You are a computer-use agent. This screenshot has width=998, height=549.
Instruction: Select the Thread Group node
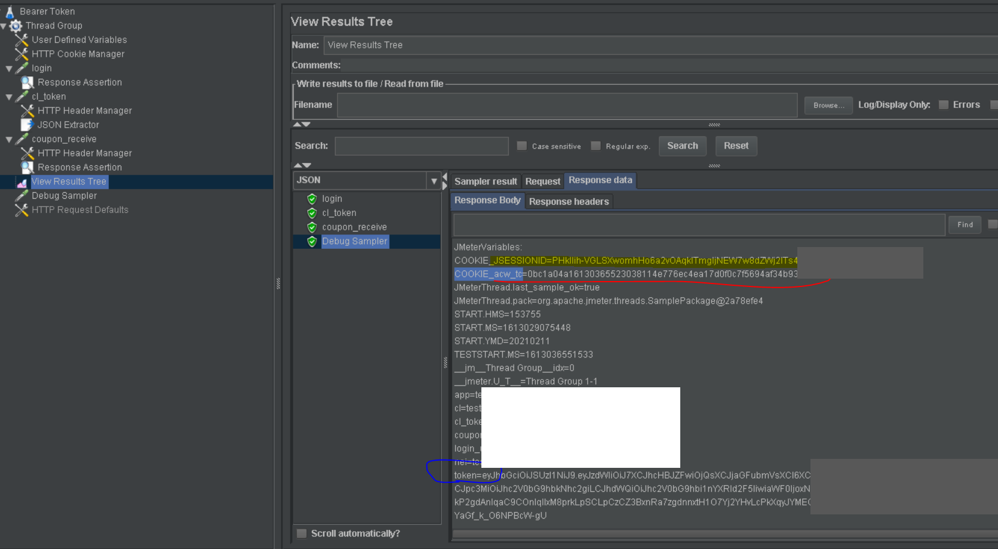[x=54, y=25]
